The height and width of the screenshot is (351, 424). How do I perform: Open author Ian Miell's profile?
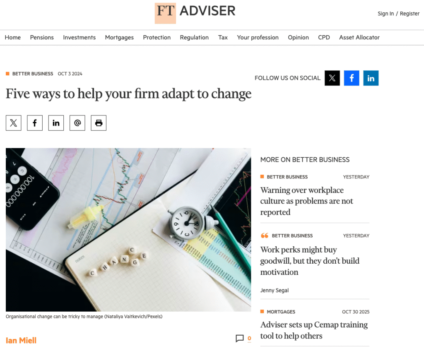(21, 341)
